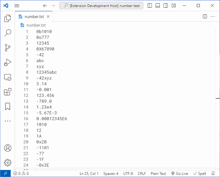Open the Manage gear menu
This screenshot has height=177, width=220.
[8, 163]
